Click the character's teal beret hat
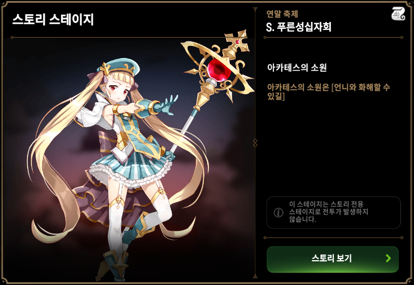This screenshot has width=414, height=285. click(x=118, y=67)
